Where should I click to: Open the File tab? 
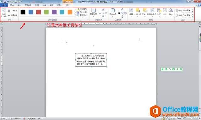[4, 5]
